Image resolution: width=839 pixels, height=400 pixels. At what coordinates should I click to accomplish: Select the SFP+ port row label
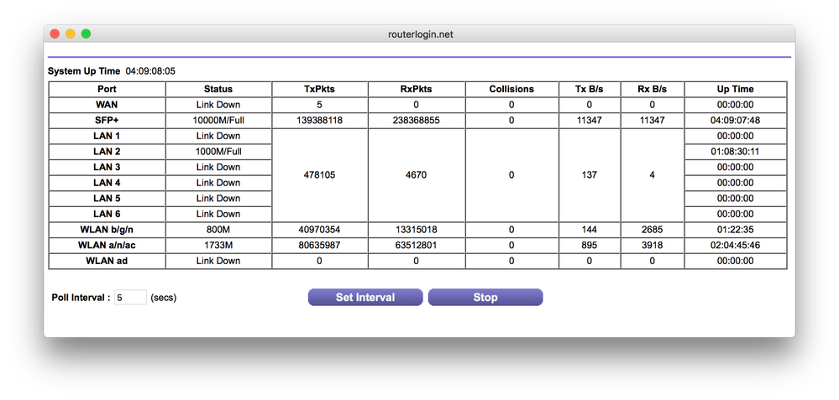tap(107, 120)
